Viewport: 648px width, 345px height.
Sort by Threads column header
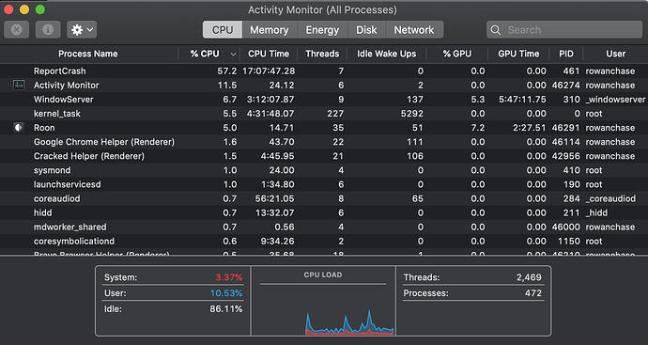[322, 54]
